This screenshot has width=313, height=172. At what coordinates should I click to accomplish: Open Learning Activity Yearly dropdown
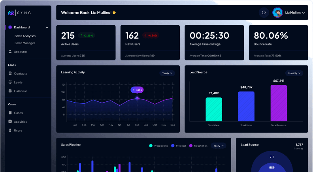pyautogui.click(x=167, y=73)
